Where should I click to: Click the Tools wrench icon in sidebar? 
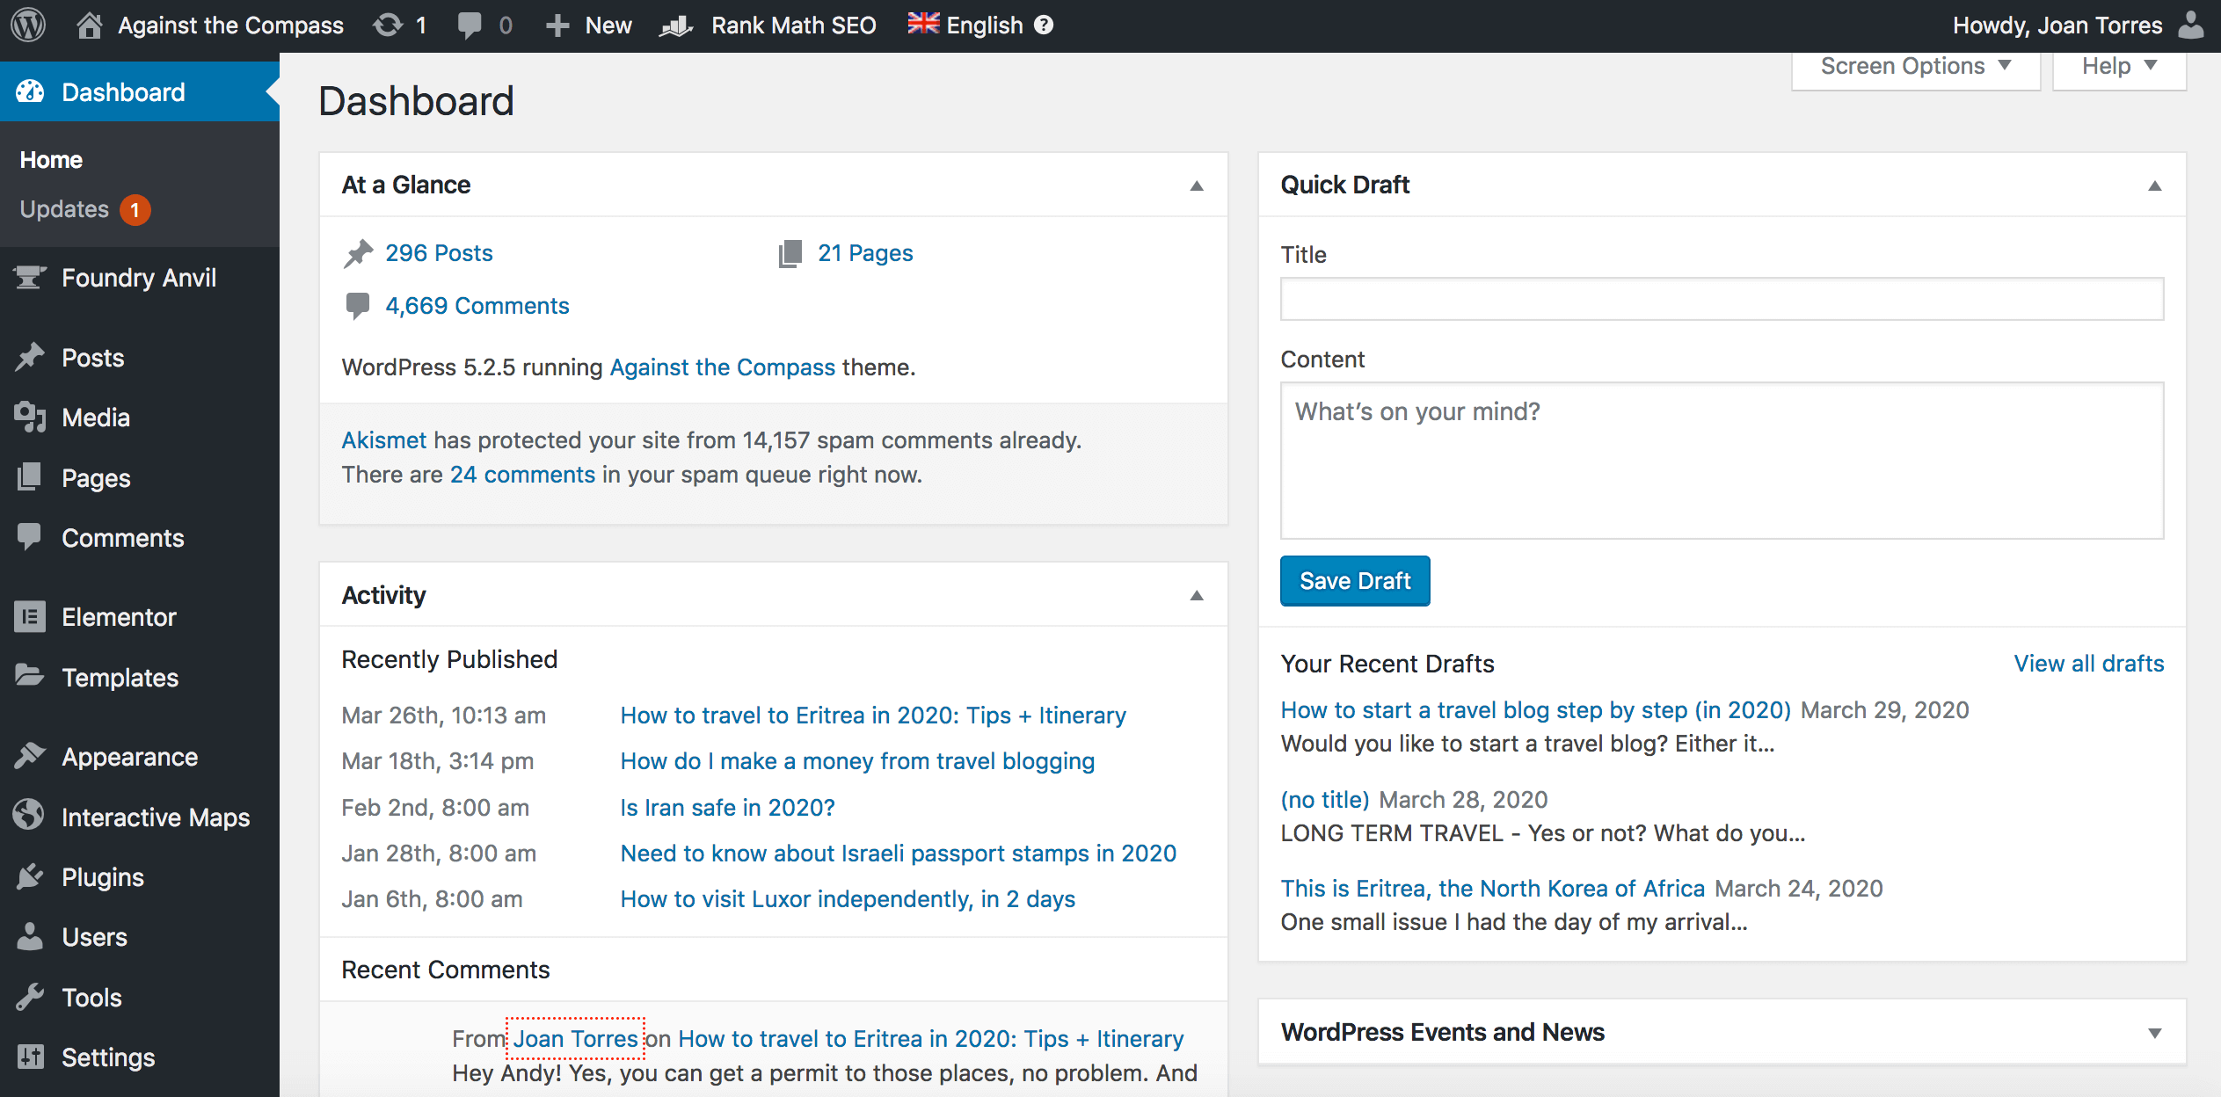coord(30,997)
